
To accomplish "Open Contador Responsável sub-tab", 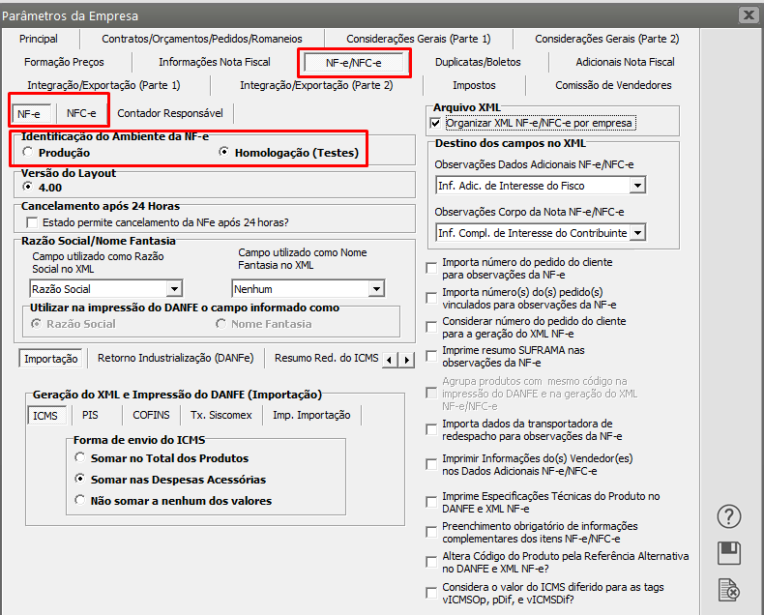I will pos(170,113).
